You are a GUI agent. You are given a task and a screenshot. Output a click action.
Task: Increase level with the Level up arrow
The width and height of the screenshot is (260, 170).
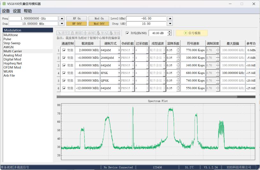coord(170,18)
